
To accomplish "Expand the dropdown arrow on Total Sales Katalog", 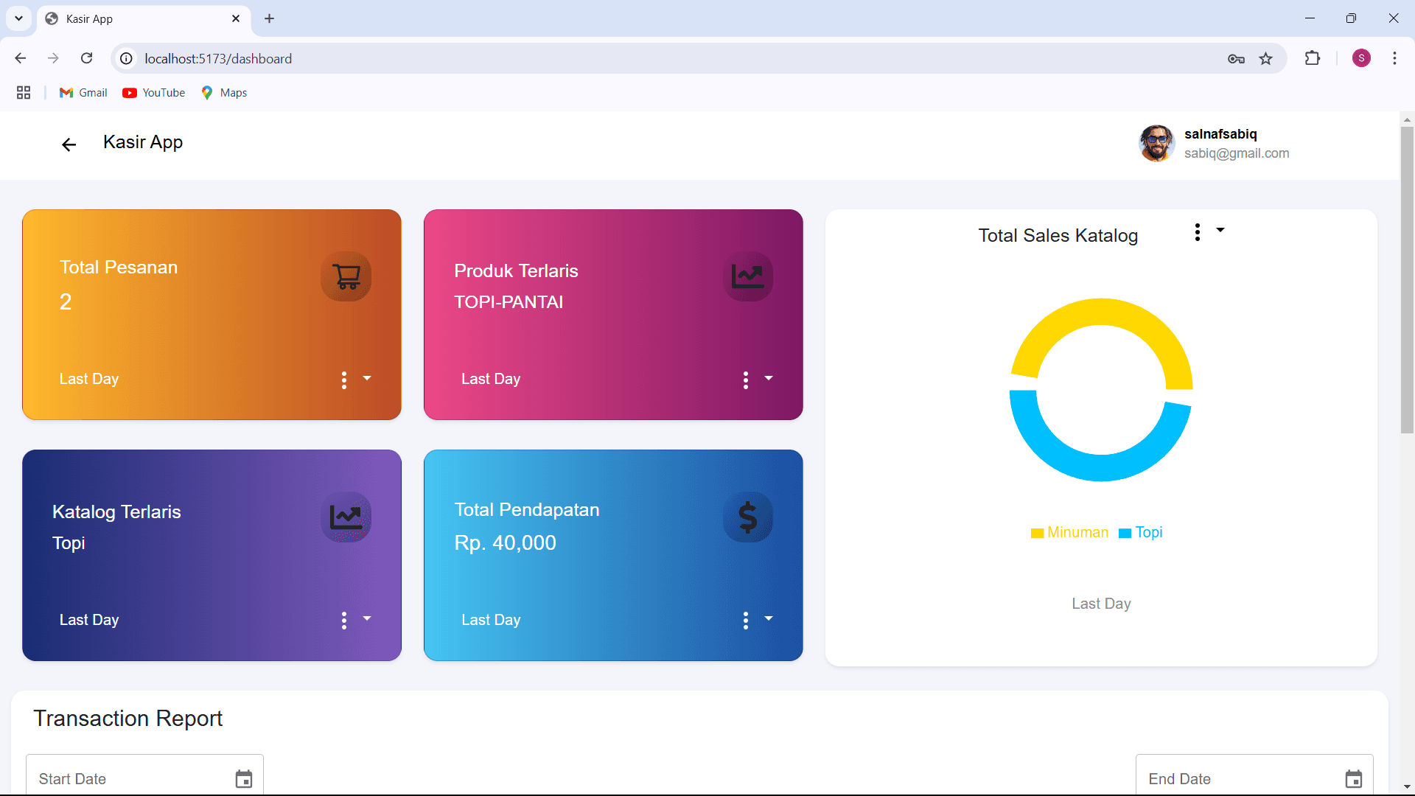I will pyautogui.click(x=1220, y=231).
